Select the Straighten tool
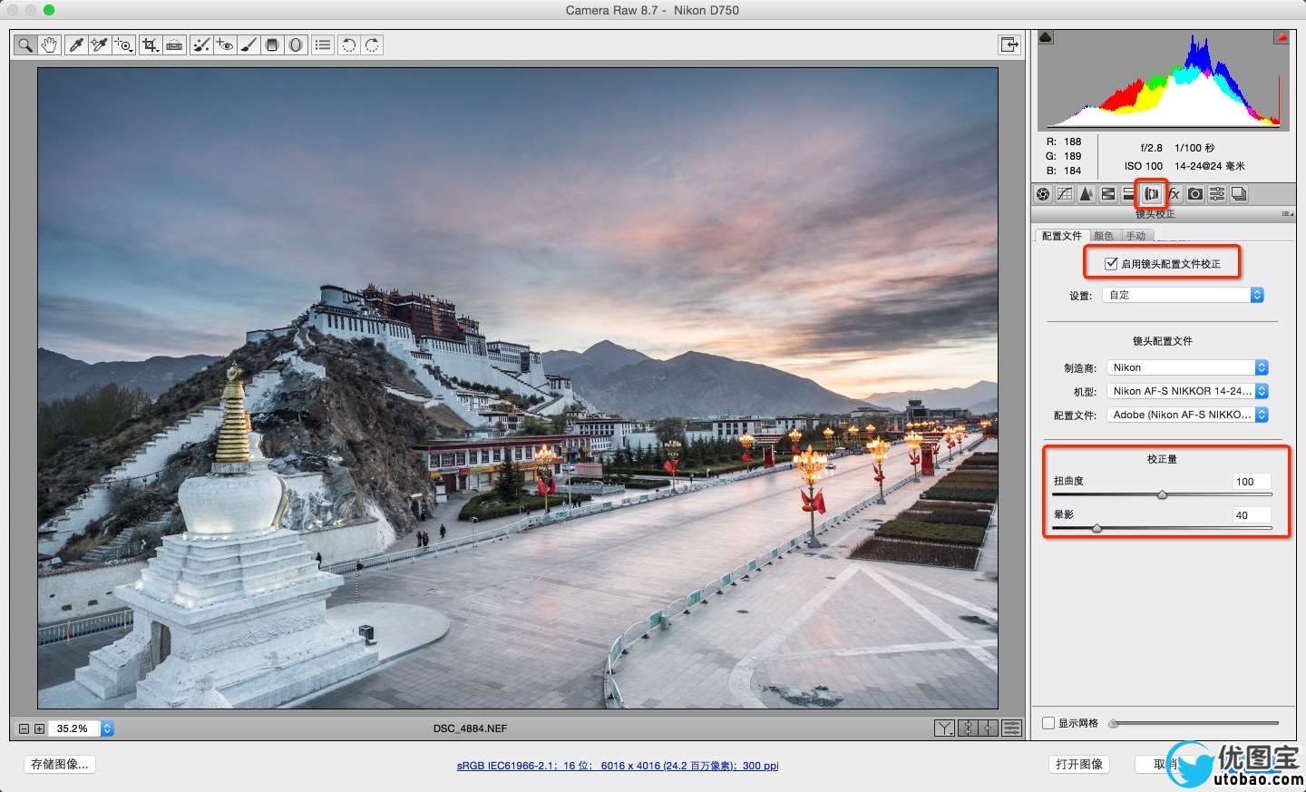The image size is (1306, 792). pyautogui.click(x=174, y=44)
